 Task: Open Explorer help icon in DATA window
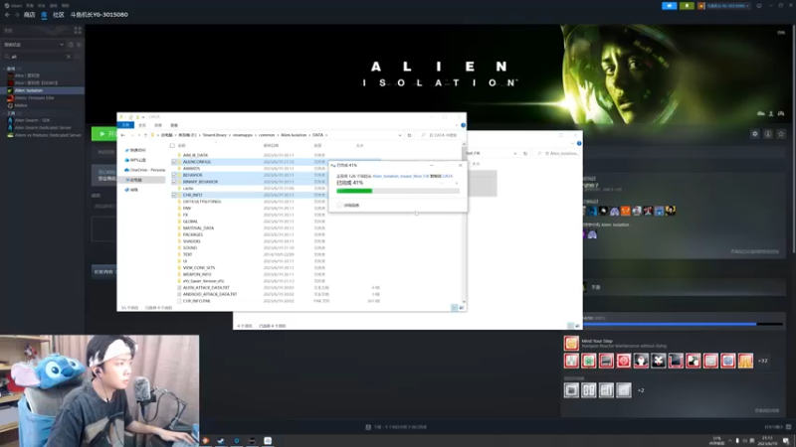[463, 125]
